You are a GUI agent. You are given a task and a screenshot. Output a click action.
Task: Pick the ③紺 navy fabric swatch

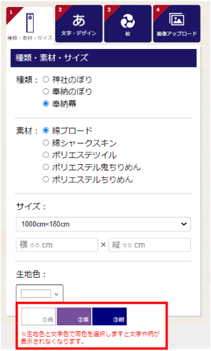(x=109, y=317)
